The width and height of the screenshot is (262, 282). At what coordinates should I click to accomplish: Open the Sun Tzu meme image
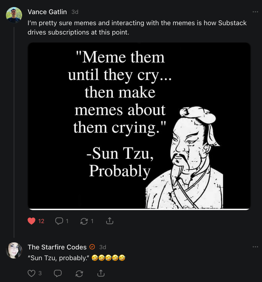tap(139, 126)
